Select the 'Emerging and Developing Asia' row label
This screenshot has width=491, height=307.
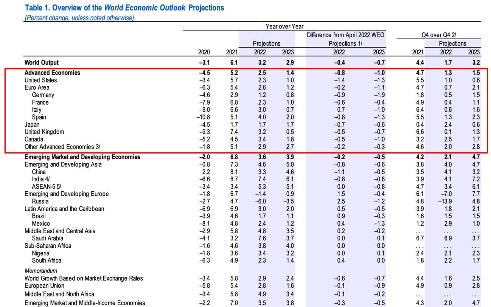point(63,164)
